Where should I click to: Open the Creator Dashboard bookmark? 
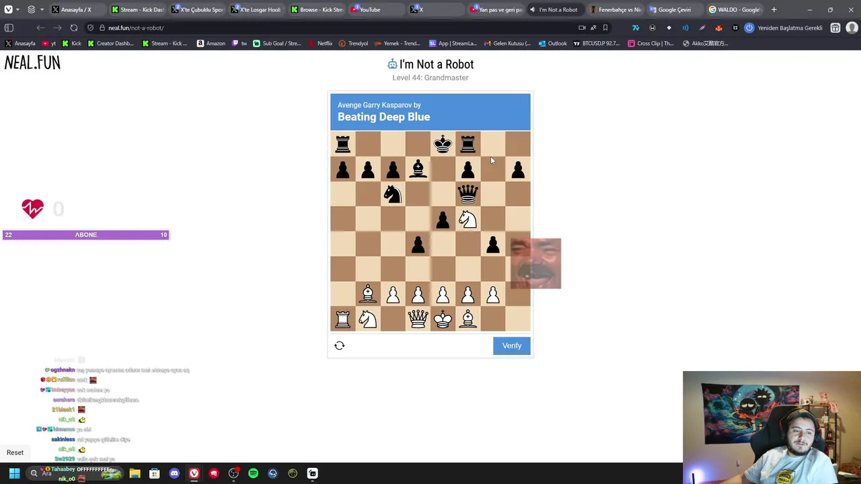click(x=110, y=43)
